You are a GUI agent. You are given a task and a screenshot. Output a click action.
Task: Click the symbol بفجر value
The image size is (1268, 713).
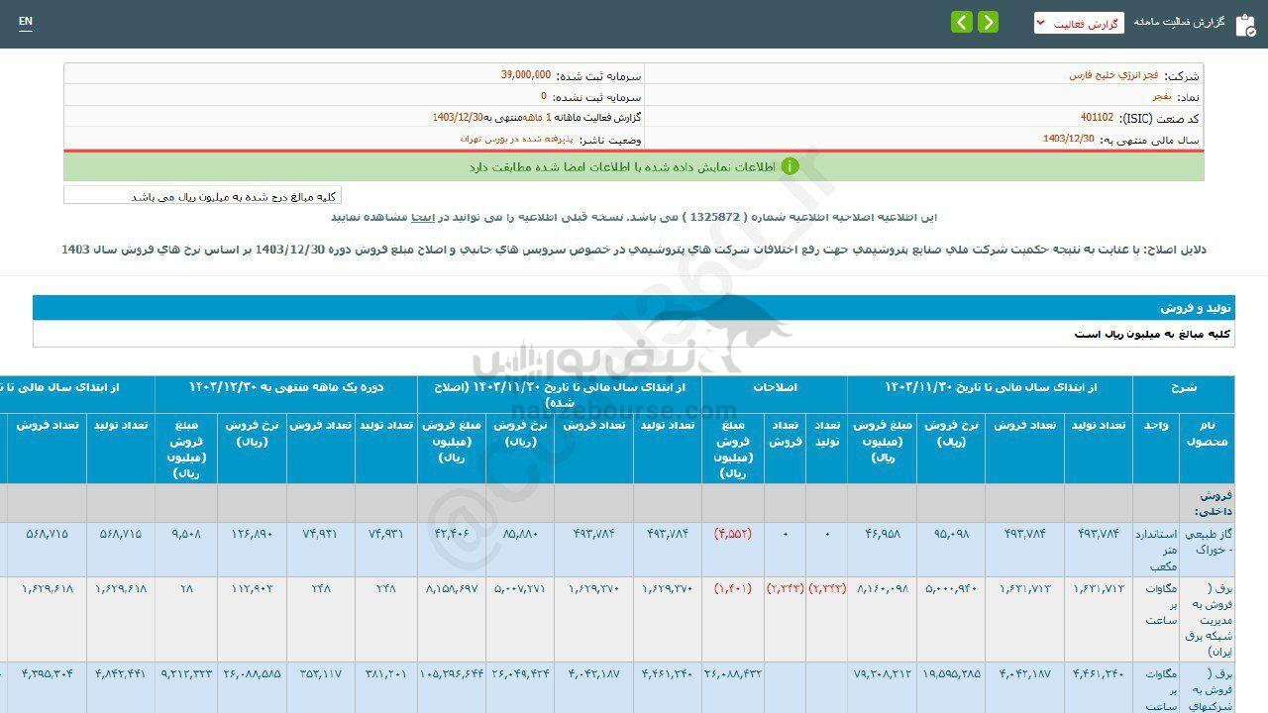click(1161, 97)
